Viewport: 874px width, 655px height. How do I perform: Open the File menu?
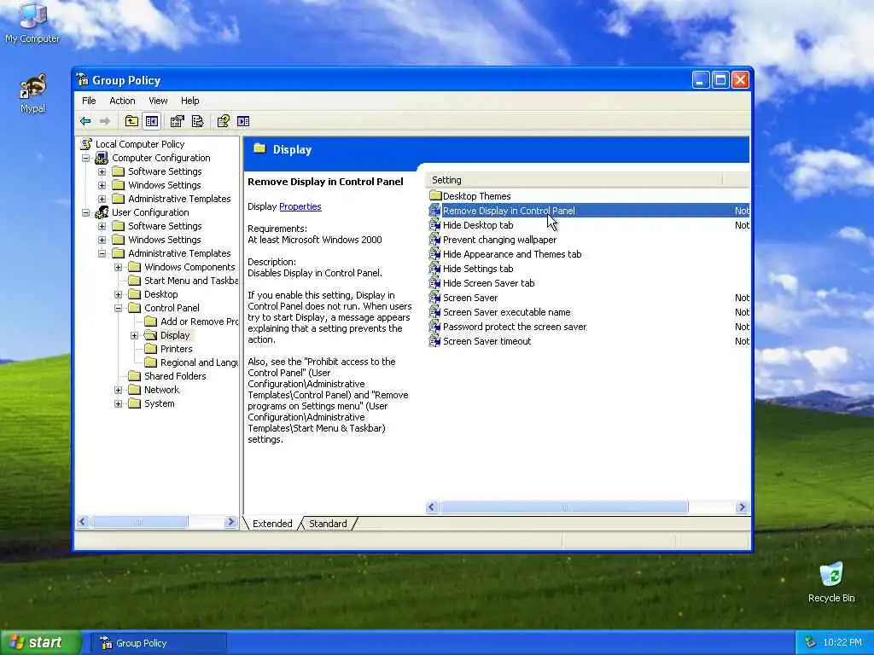89,101
